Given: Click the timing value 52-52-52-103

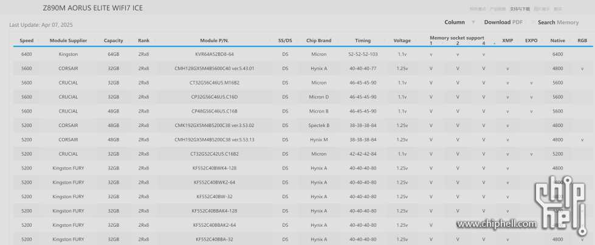Looking at the screenshot, I should 363,54.
